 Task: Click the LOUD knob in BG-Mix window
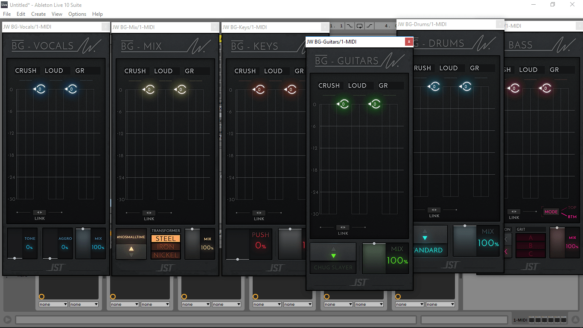(x=181, y=90)
